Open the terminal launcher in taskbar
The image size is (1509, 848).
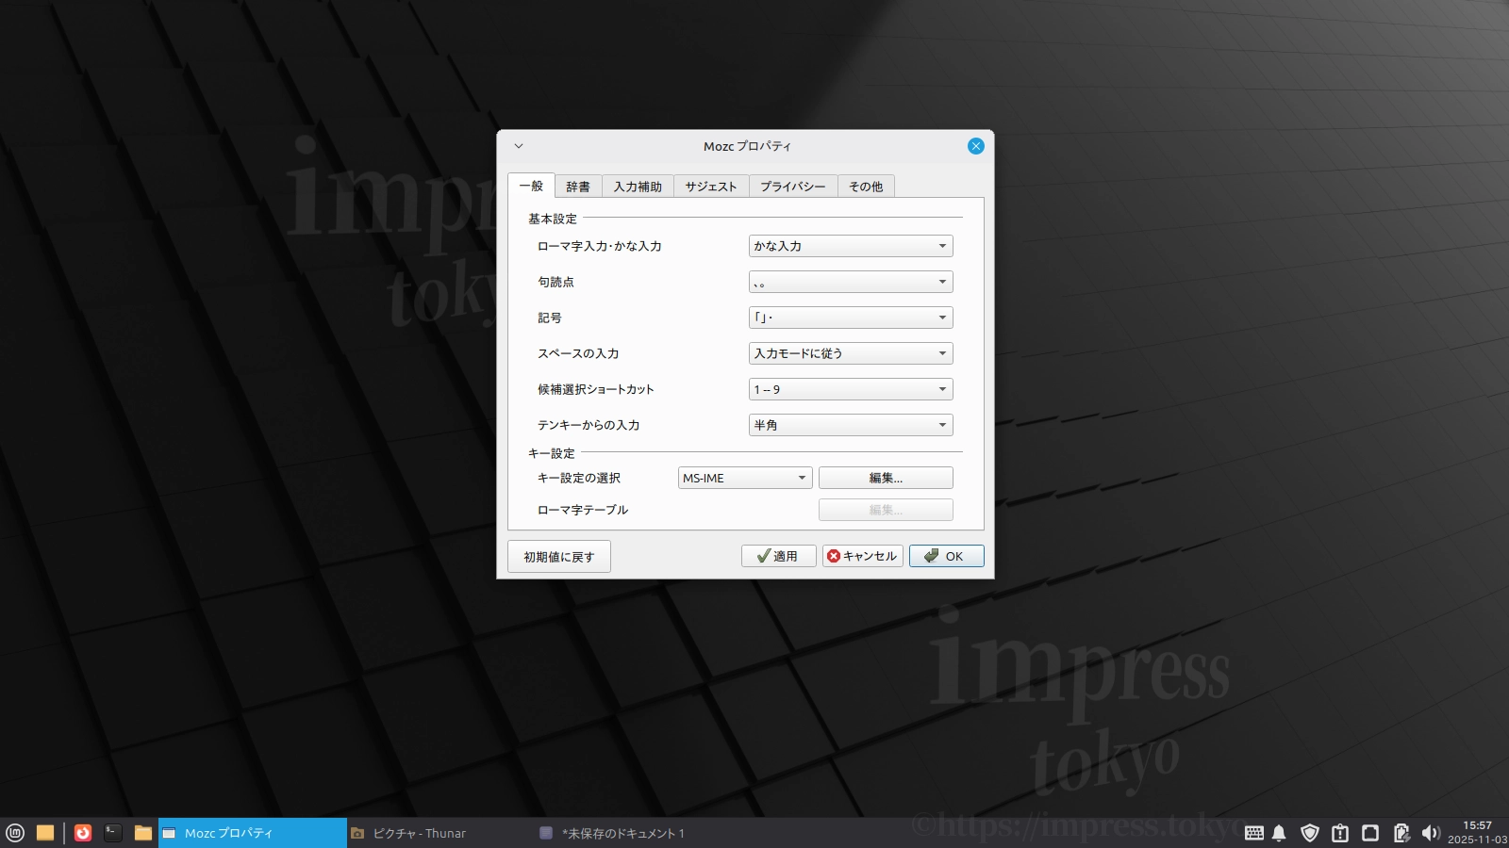tap(113, 833)
